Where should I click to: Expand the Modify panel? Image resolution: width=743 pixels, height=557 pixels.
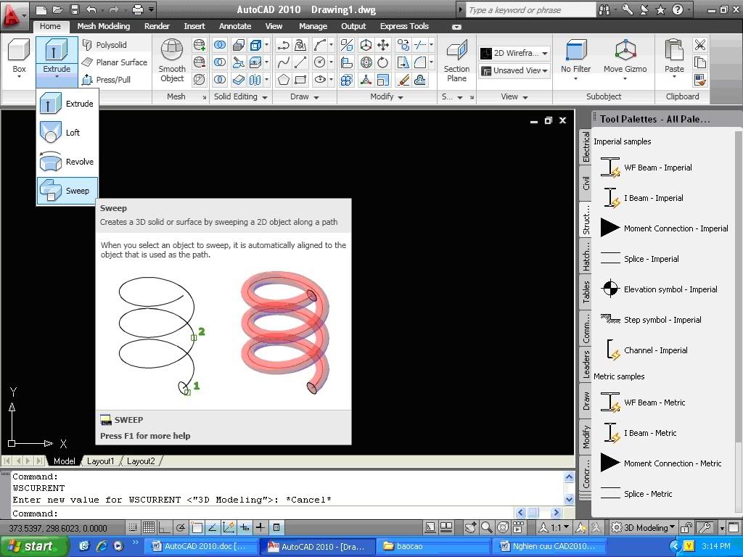point(386,96)
